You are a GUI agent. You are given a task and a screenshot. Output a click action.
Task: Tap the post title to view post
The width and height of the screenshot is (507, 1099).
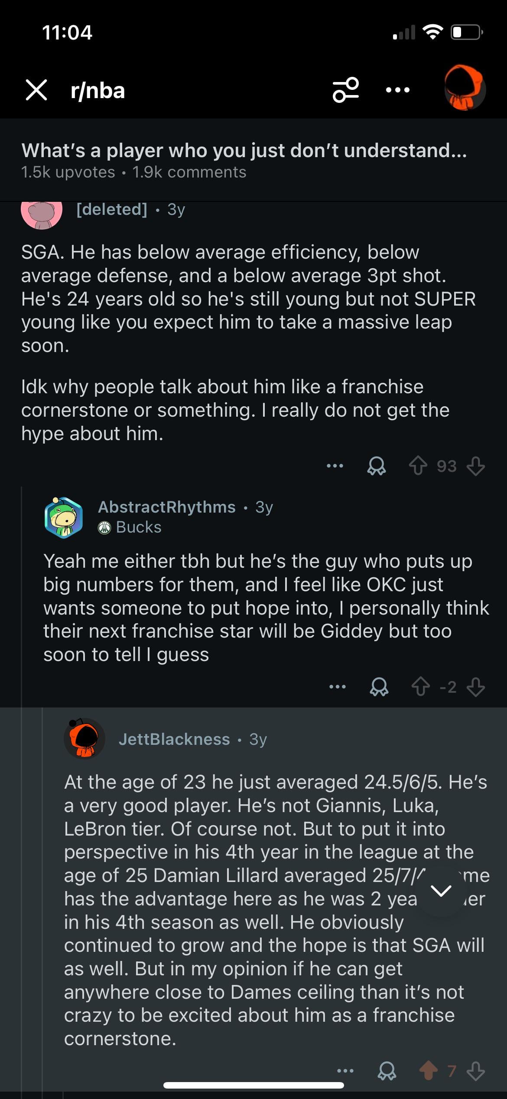pos(244,151)
